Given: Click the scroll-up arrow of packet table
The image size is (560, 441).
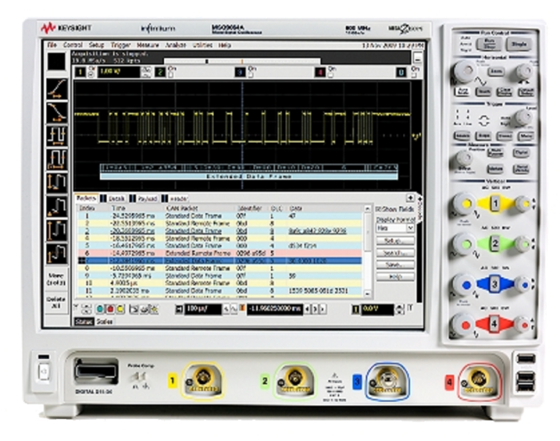Looking at the screenshot, I should 367,208.
